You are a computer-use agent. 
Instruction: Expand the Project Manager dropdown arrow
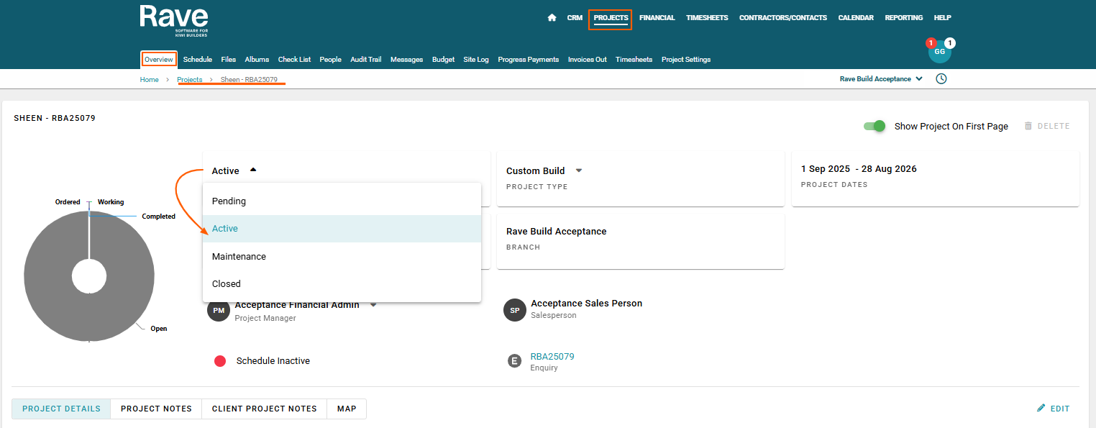(x=373, y=305)
